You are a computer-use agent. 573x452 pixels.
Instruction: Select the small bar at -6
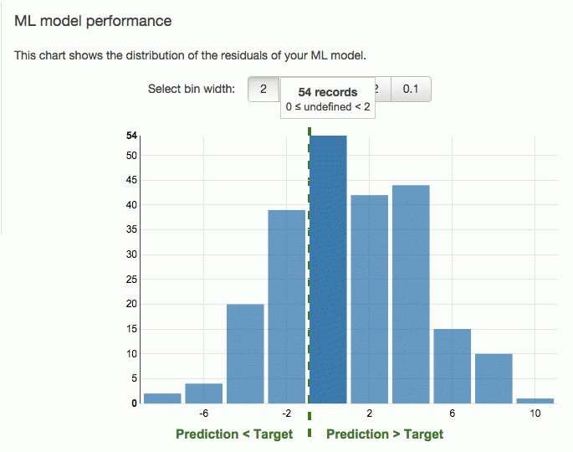[204, 393]
